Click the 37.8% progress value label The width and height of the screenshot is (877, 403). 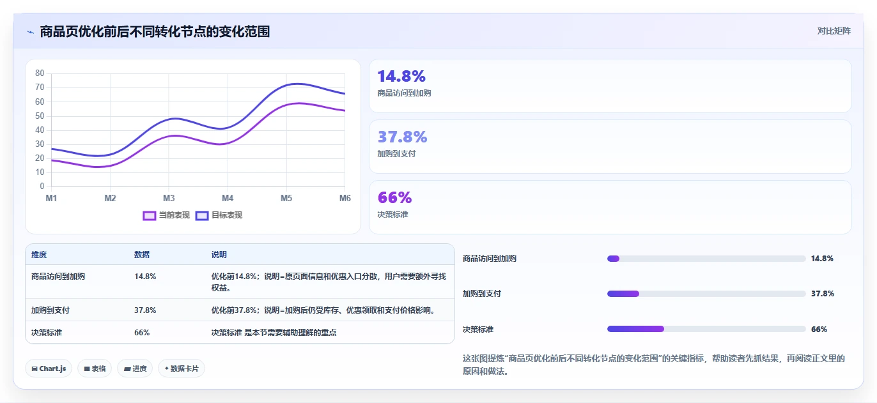[x=822, y=294]
